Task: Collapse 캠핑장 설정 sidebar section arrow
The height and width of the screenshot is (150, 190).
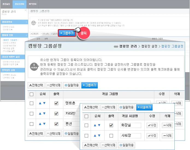Action: 26,35
